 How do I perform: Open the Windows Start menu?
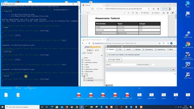2,107
